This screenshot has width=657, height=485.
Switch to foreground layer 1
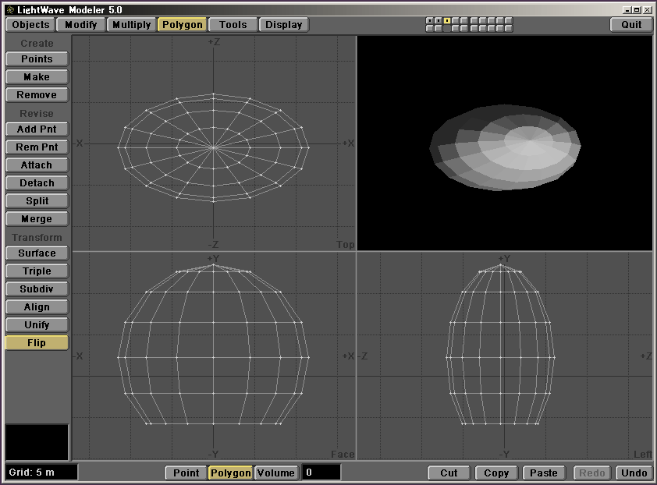coord(430,20)
